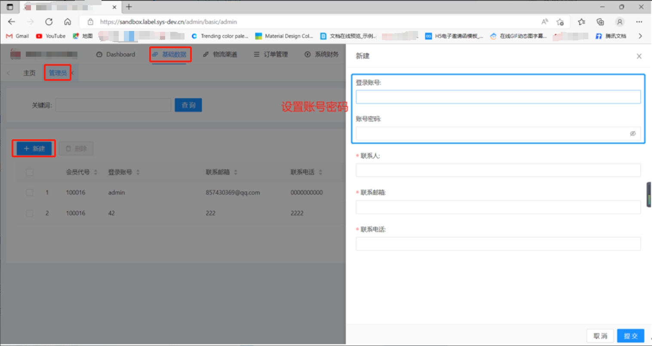Open the browser profile avatar
The height and width of the screenshot is (346, 652).
click(620, 22)
